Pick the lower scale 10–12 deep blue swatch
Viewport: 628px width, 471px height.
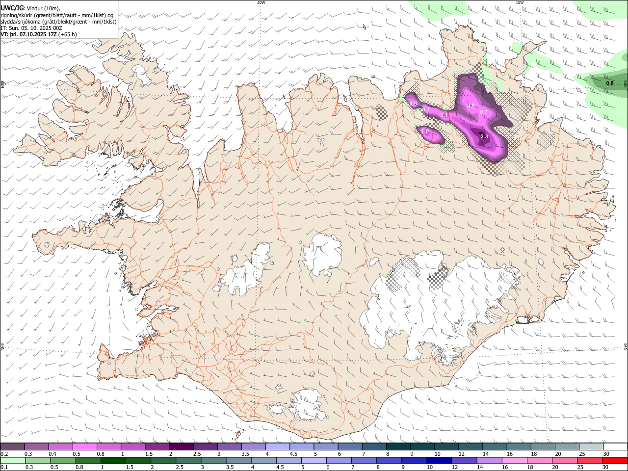tap(439, 460)
